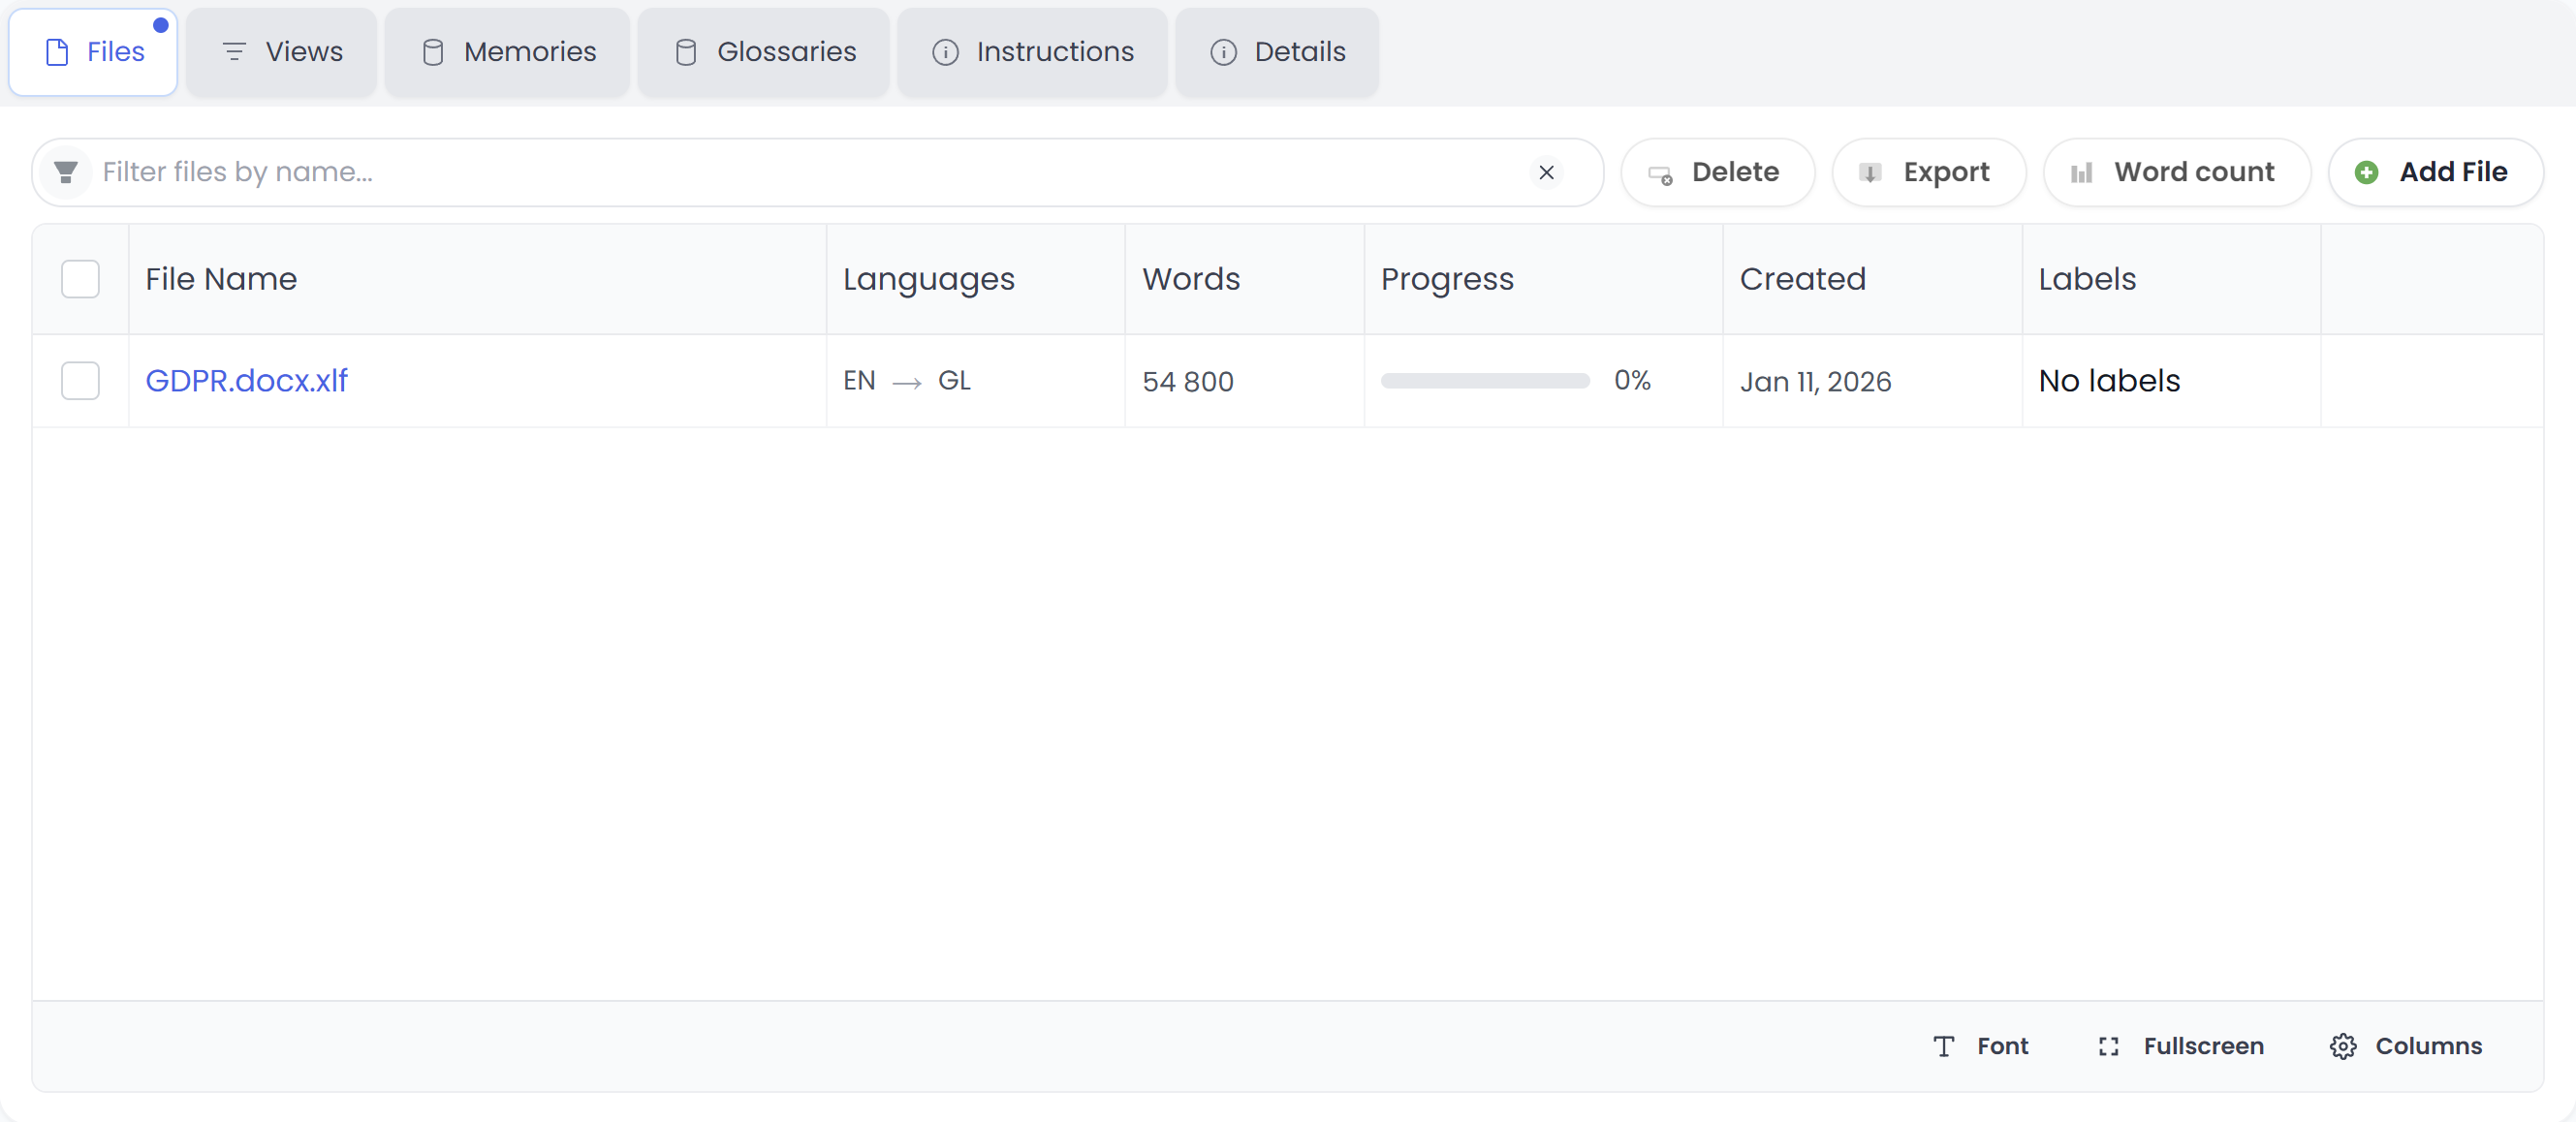This screenshot has width=2576, height=1122.
Task: Click the Fullscreen expand icon
Action: click(2108, 1046)
